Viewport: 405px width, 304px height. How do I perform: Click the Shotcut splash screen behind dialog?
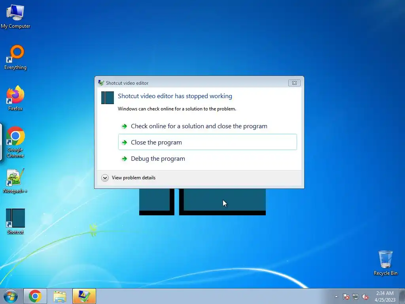pyautogui.click(x=202, y=201)
